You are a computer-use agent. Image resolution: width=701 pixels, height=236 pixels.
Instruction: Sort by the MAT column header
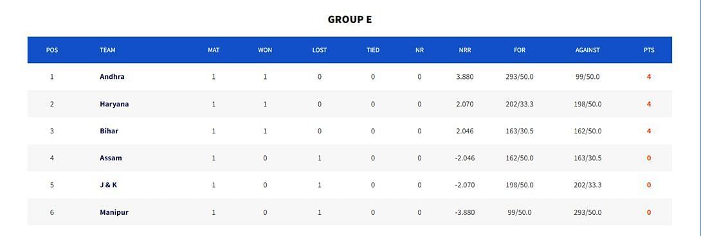pyautogui.click(x=214, y=50)
